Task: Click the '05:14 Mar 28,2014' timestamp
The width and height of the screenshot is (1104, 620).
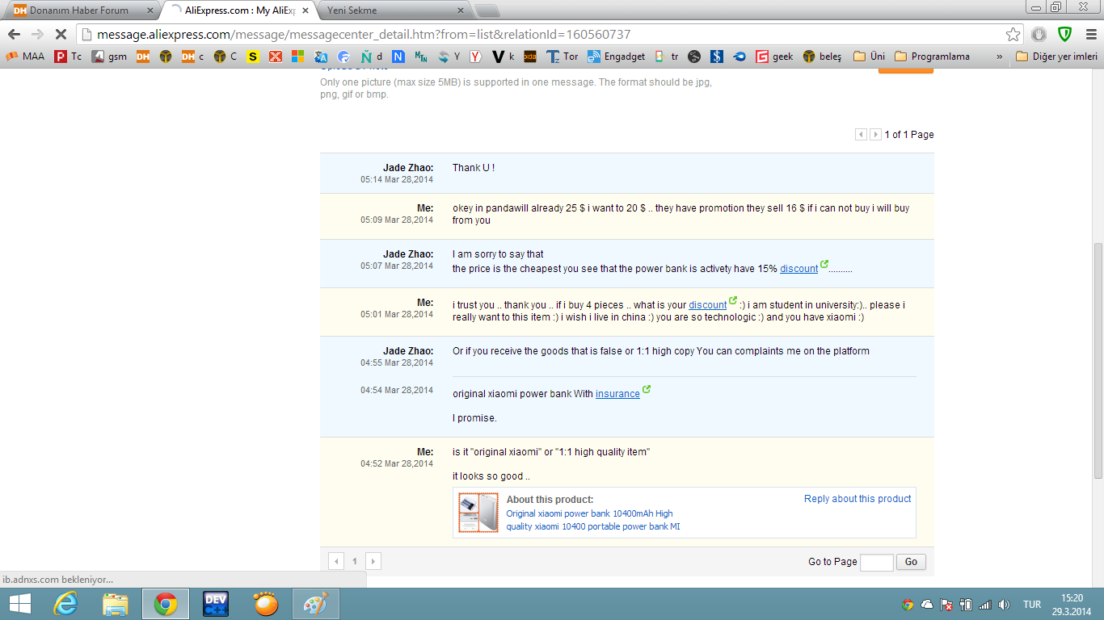Action: [397, 179]
